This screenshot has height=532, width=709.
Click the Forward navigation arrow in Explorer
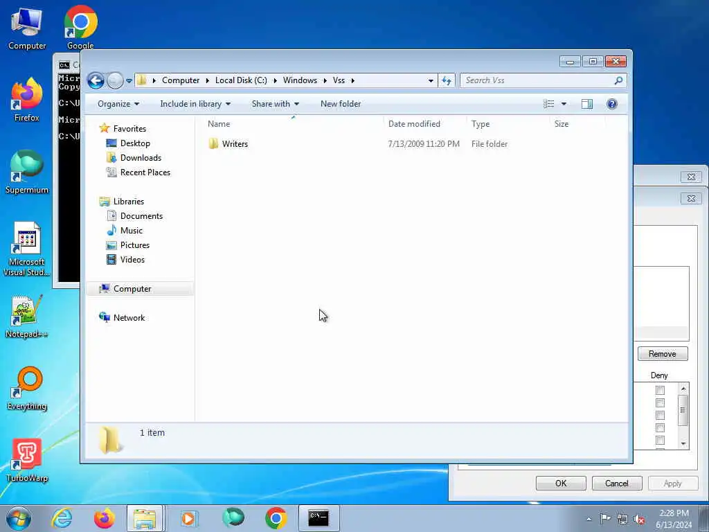[115, 80]
